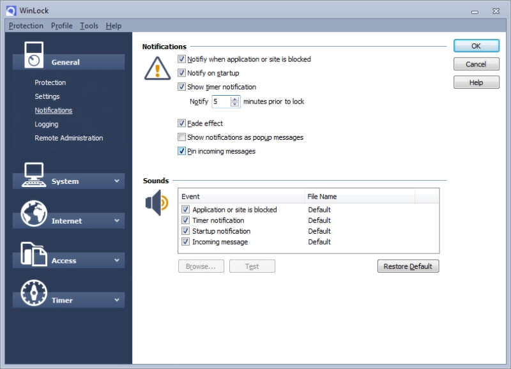Click the Timer compass-clock icon
The height and width of the screenshot is (369, 511).
[x=34, y=293]
